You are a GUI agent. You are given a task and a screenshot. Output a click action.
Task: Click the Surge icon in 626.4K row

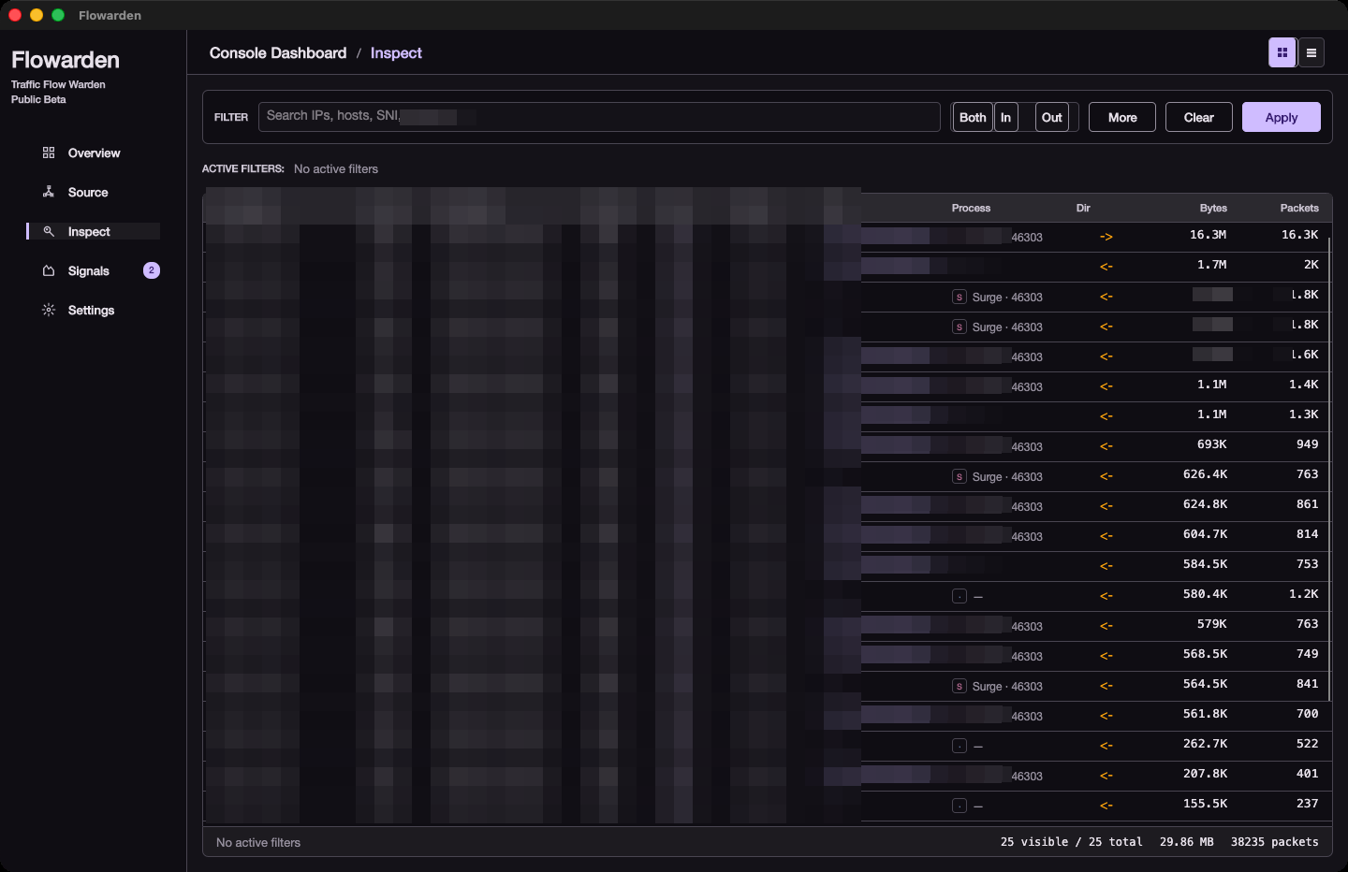[x=960, y=476]
